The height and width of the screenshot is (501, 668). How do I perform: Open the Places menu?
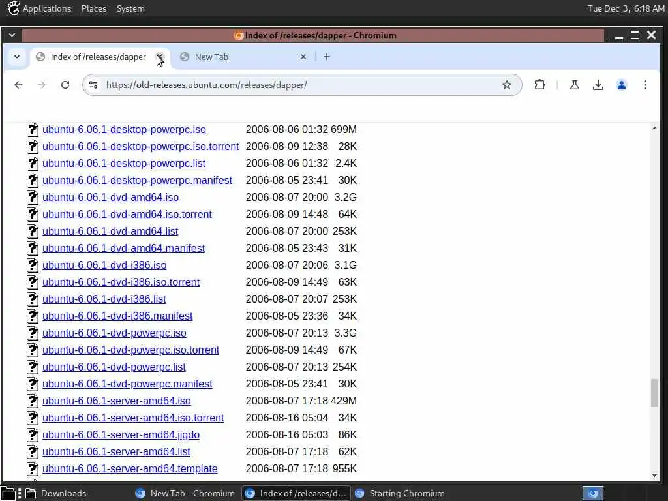pyautogui.click(x=94, y=8)
